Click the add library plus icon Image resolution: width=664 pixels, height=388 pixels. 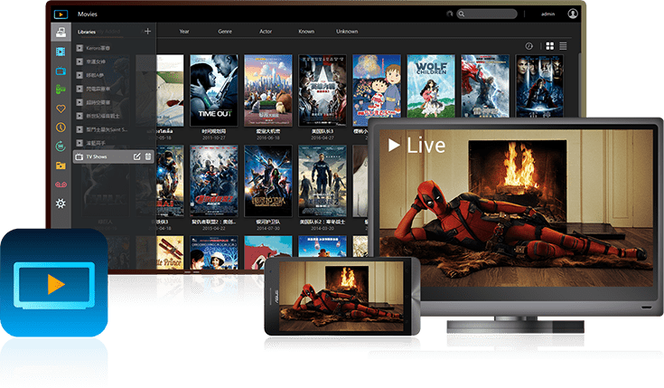coord(147,31)
